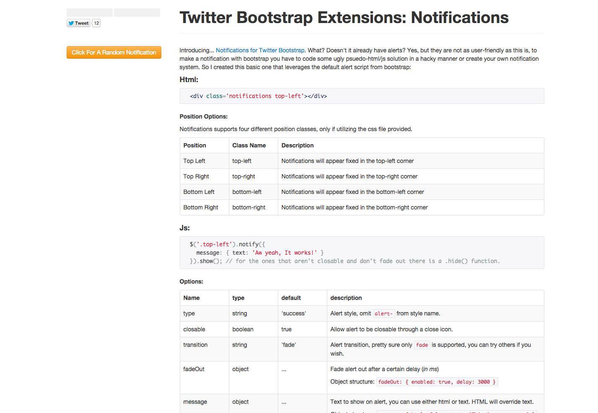Open the Notifications for Twitter Bootstrap link
Image resolution: width=598 pixels, height=413 pixels.
coord(260,50)
